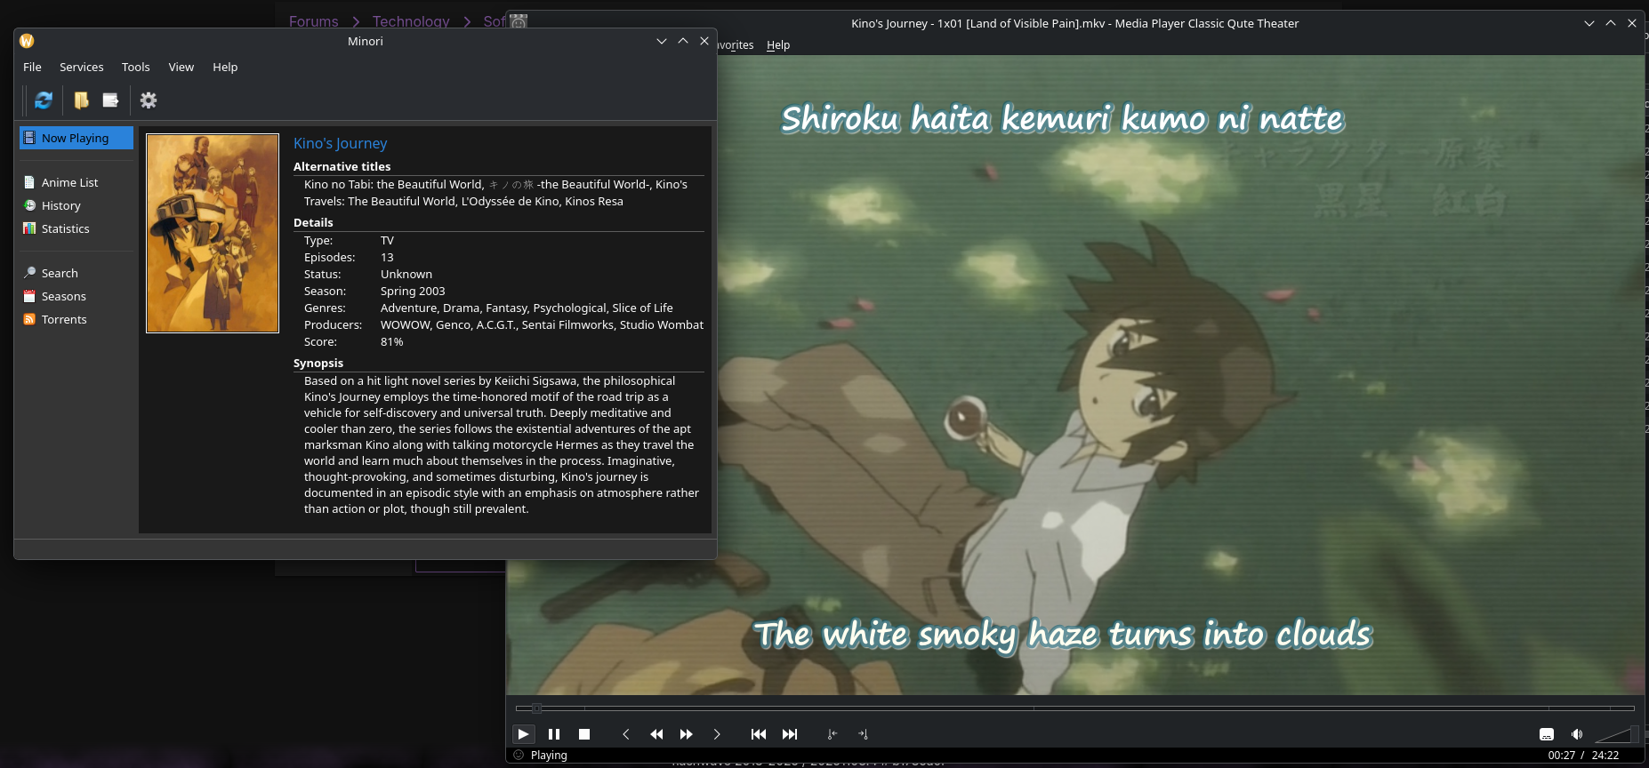1649x768 pixels.
Task: Click the jump-backward marker icon
Action: [x=833, y=734]
